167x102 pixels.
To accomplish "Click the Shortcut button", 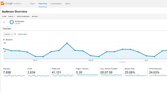I will pyautogui.click(x=35, y=16).
